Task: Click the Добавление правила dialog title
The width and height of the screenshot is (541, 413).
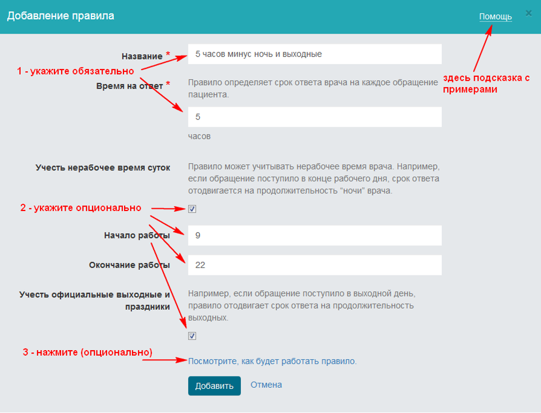Action: tap(61, 16)
